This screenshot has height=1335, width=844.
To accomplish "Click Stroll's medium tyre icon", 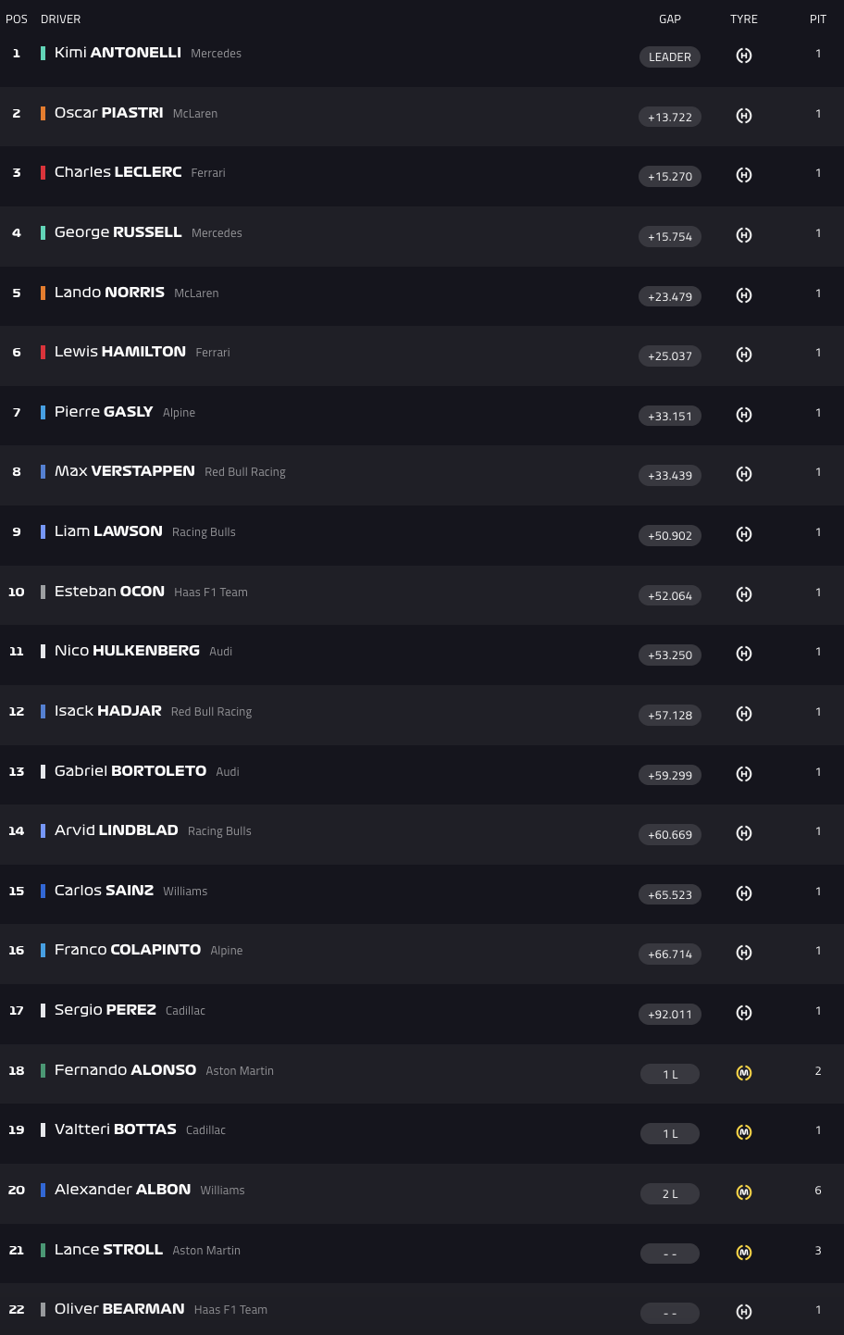I will click(744, 1253).
